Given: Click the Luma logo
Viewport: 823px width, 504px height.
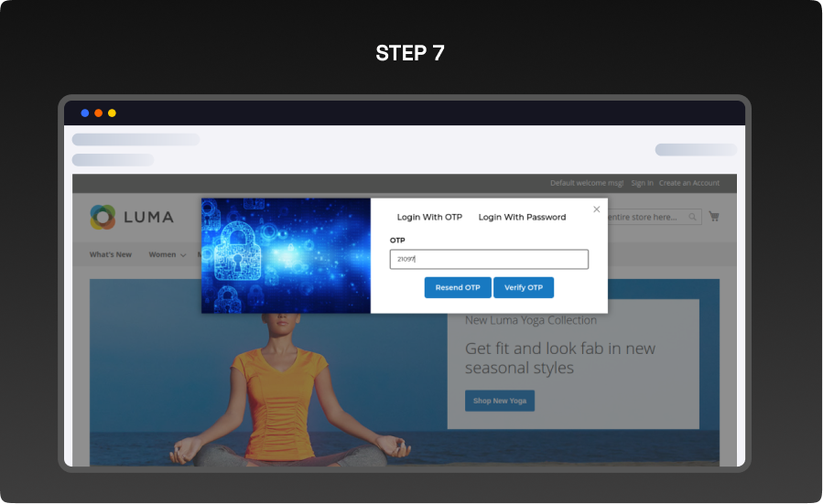Looking at the screenshot, I should pos(132,218).
